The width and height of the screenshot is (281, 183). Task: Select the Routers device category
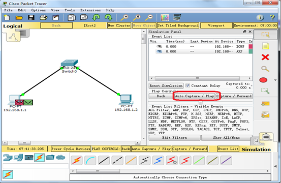pyautogui.click(x=8, y=158)
